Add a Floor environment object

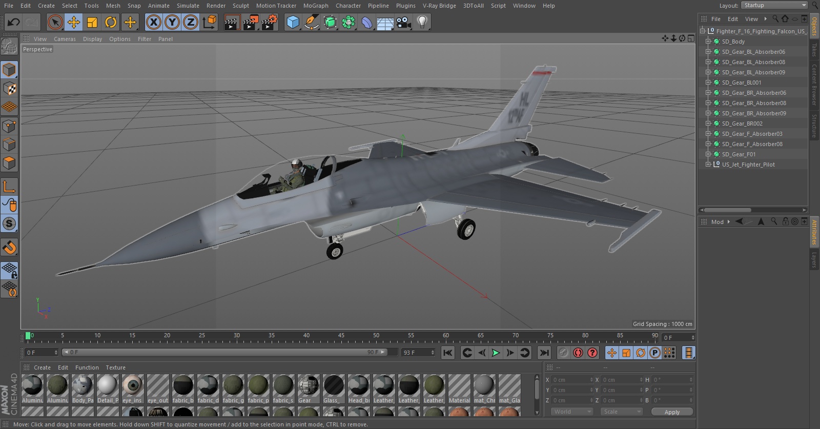[385, 22]
